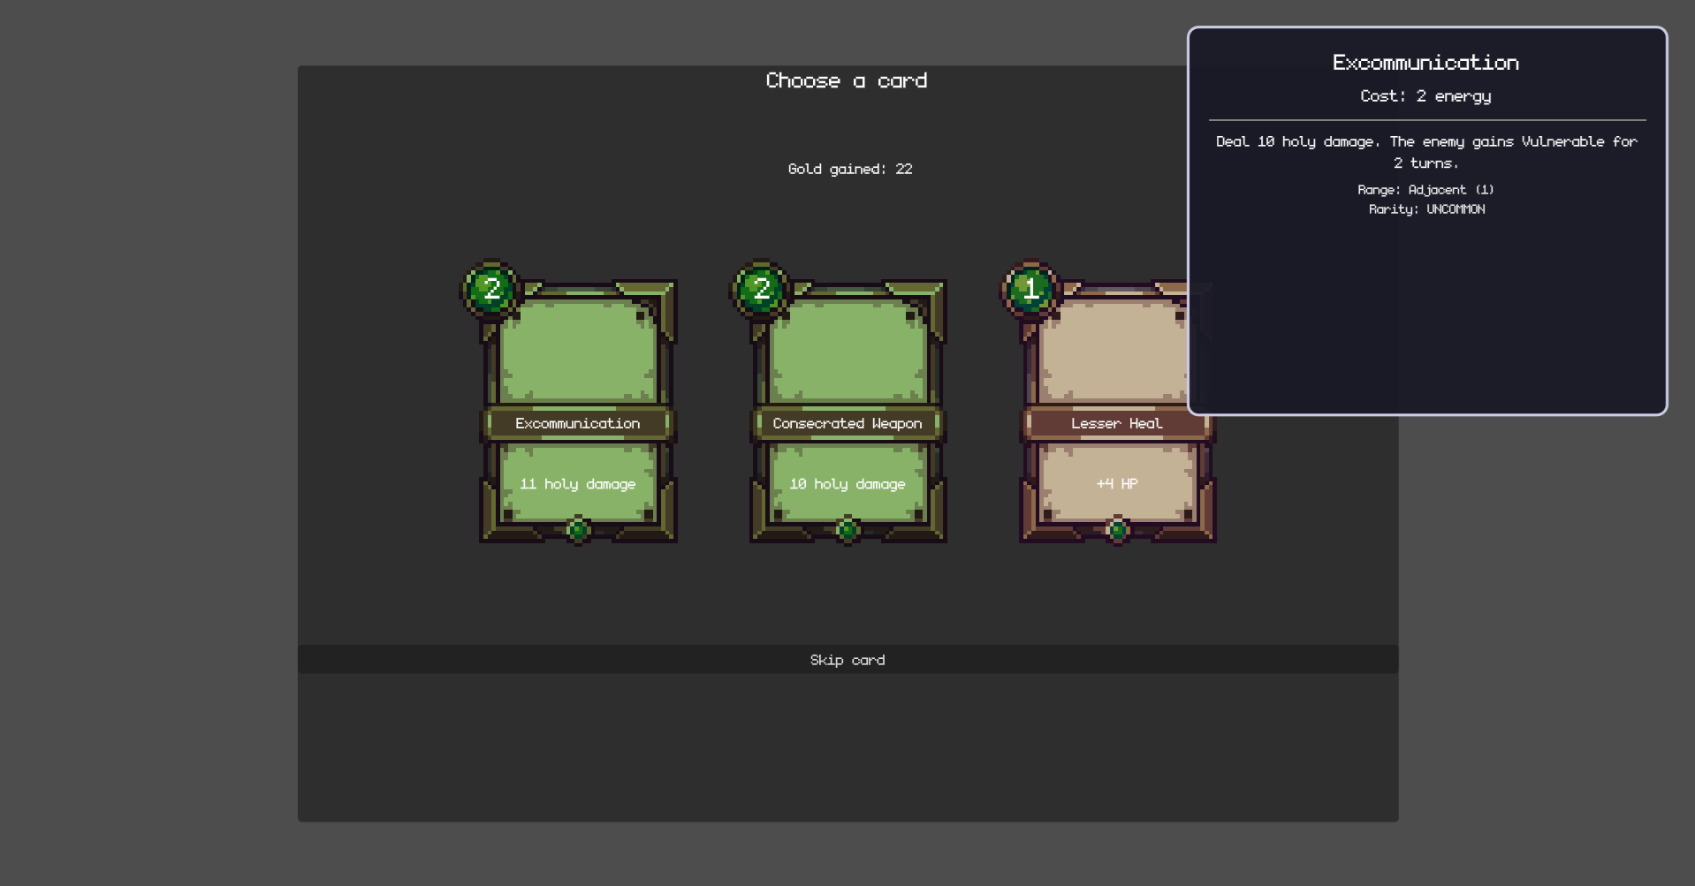Click the Lesser Heal name banner
Image resolution: width=1695 pixels, height=886 pixels.
[1116, 424]
